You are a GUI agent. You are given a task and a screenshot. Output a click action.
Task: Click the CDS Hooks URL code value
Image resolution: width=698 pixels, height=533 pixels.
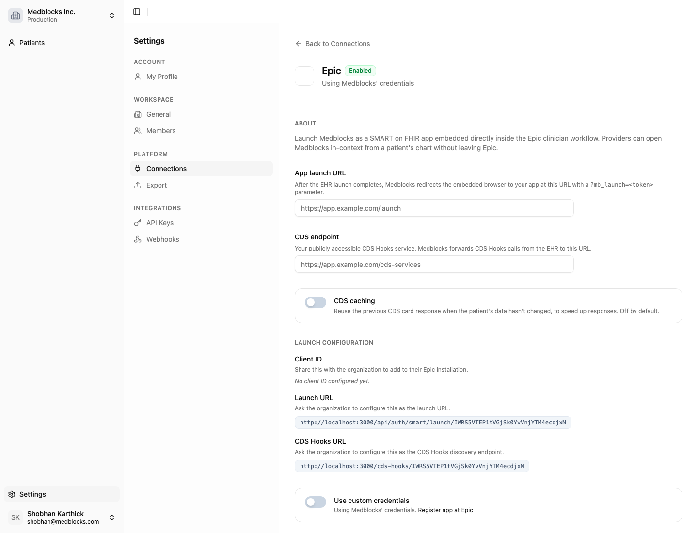412,466
